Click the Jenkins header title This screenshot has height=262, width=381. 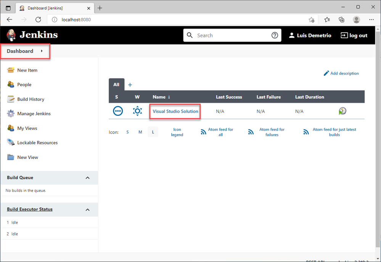[x=39, y=35]
